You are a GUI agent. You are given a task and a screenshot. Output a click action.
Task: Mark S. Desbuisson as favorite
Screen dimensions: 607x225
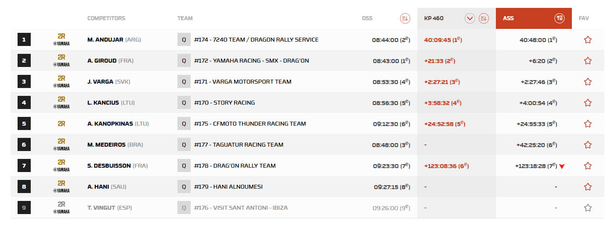588,166
